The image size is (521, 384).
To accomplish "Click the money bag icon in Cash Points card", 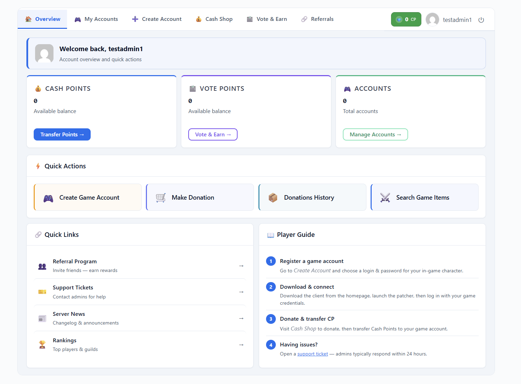I will point(38,89).
